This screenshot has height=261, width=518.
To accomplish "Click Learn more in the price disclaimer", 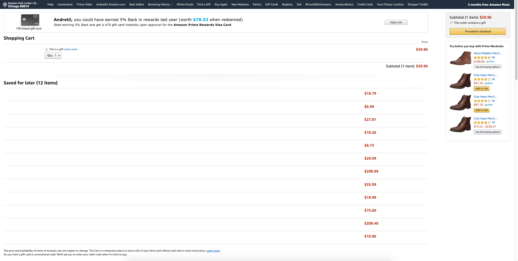I will (x=213, y=251).
